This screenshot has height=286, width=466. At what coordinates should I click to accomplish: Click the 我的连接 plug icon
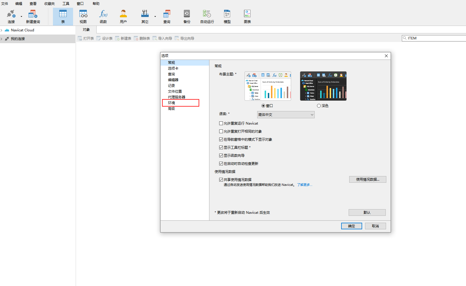[7, 39]
